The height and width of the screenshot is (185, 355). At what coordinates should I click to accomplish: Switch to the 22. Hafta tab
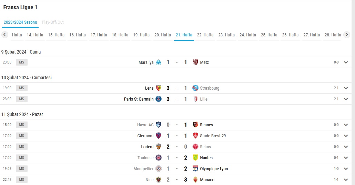click(205, 35)
